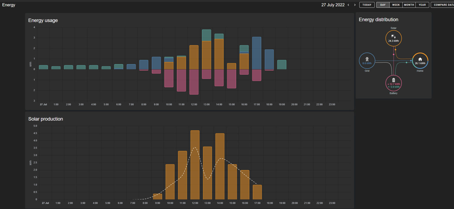
Task: Switch to Month period view
Action: tap(409, 5)
